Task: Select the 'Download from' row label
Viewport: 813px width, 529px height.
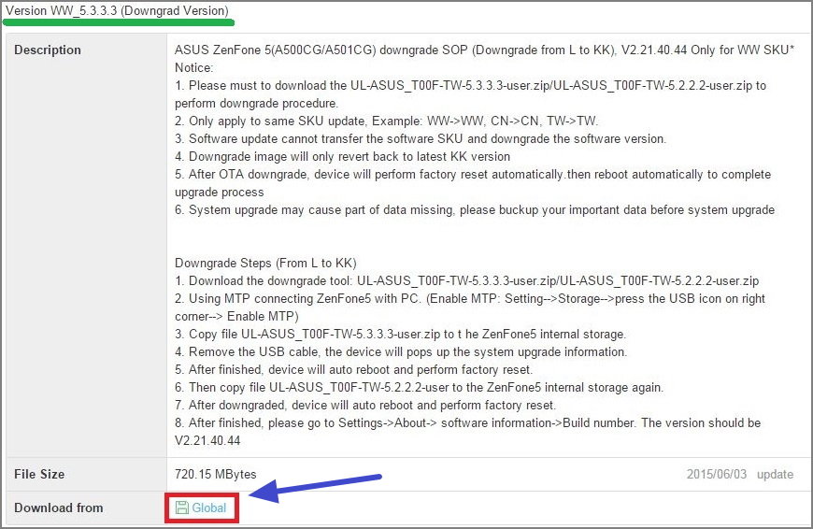Action: point(59,508)
